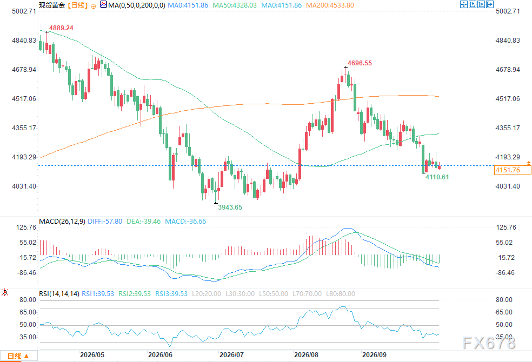Click the shift-chart-right arrow icon
The image size is (532, 362).
[x=490, y=4]
